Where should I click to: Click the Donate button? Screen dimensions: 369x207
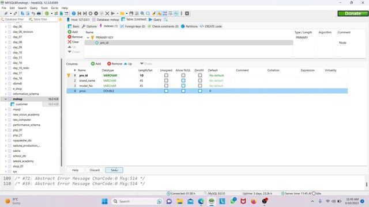353,13
